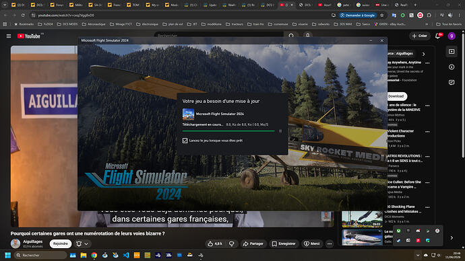The image size is (465, 261).
Task: Click 'Demander à Google' button in address bar
Action: tap(357, 15)
